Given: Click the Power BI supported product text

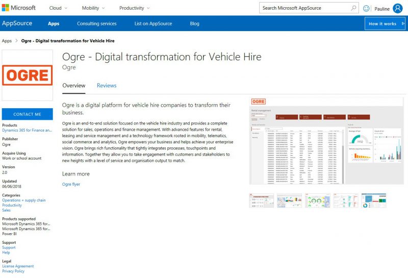Looking at the screenshot, I should [x=9, y=234].
